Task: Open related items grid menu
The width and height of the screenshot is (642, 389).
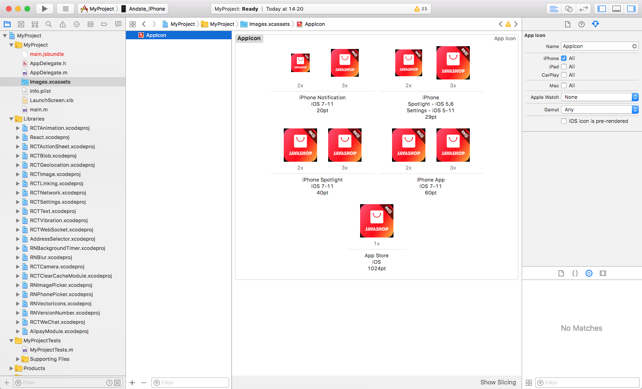Action: pyautogui.click(x=132, y=24)
